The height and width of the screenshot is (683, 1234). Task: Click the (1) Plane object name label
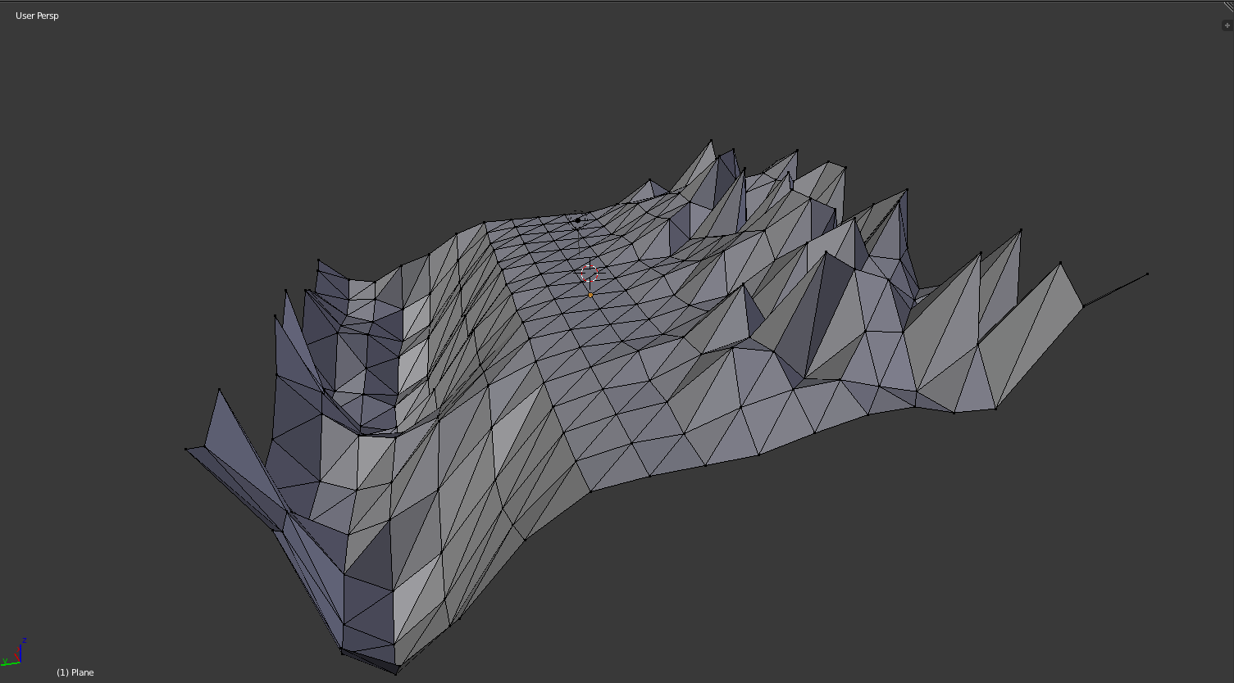click(x=75, y=672)
